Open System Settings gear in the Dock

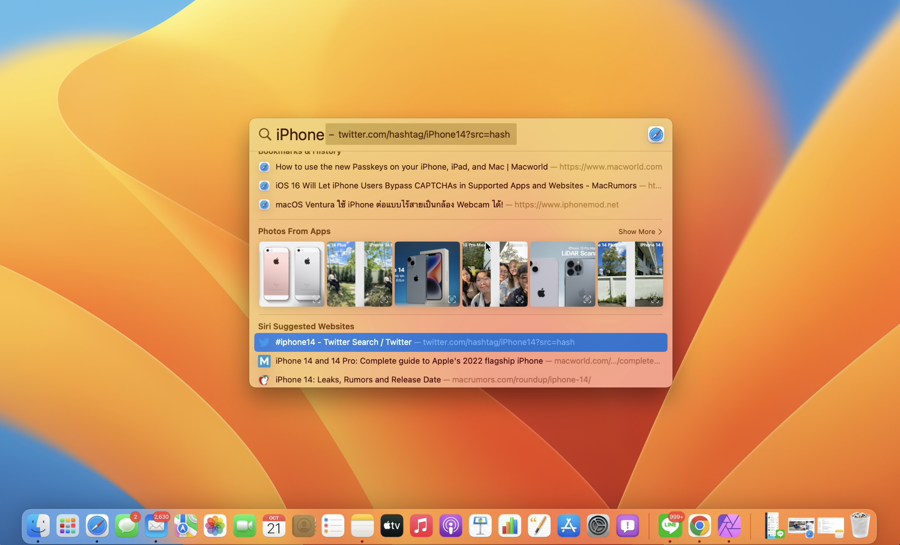click(x=598, y=526)
